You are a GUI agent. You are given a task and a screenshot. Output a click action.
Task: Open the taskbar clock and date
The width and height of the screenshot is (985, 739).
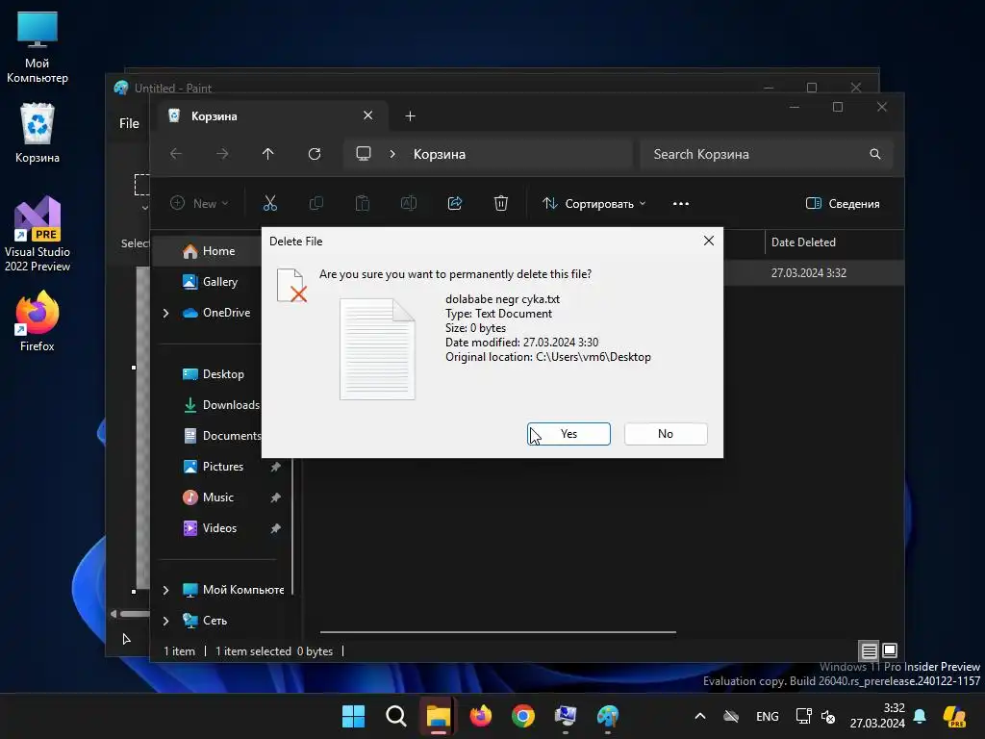(x=877, y=716)
